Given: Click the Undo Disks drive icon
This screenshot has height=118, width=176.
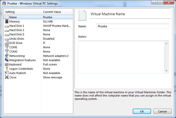Looking at the screenshot, I should click(7, 39).
